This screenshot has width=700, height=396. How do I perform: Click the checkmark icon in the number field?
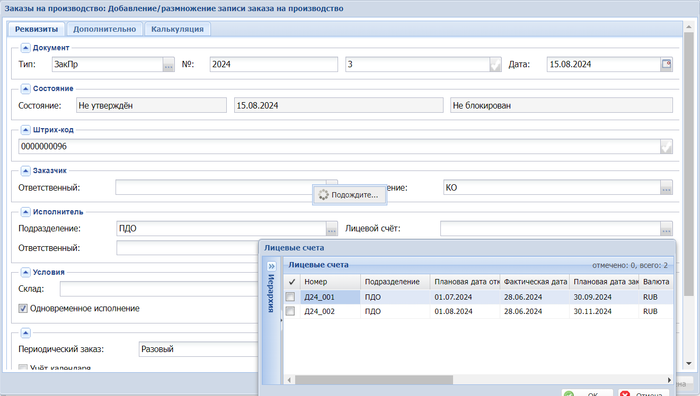(495, 65)
